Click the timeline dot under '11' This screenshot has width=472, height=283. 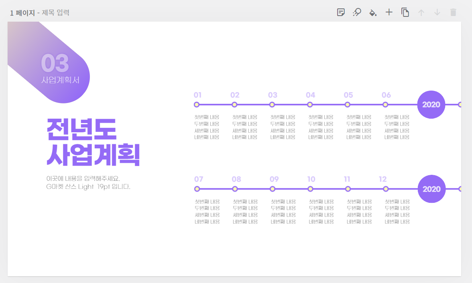point(348,189)
